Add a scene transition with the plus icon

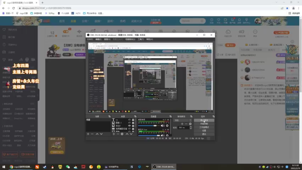pyautogui.click(x=182, y=124)
